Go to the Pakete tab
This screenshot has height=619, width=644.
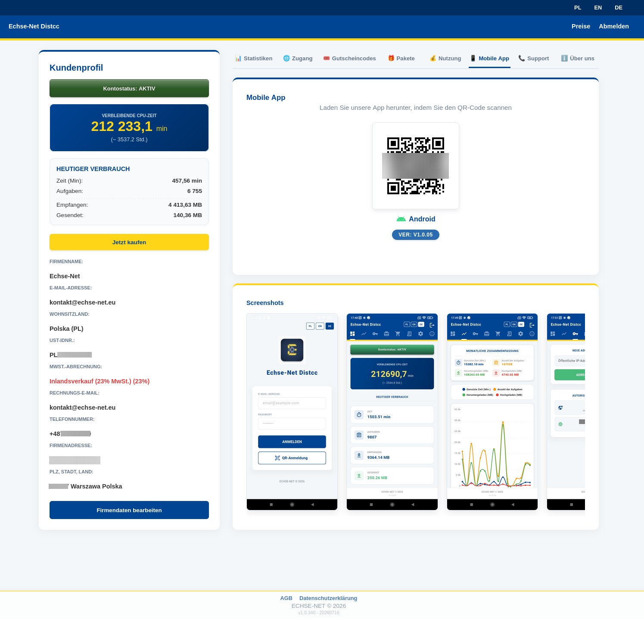(x=401, y=59)
